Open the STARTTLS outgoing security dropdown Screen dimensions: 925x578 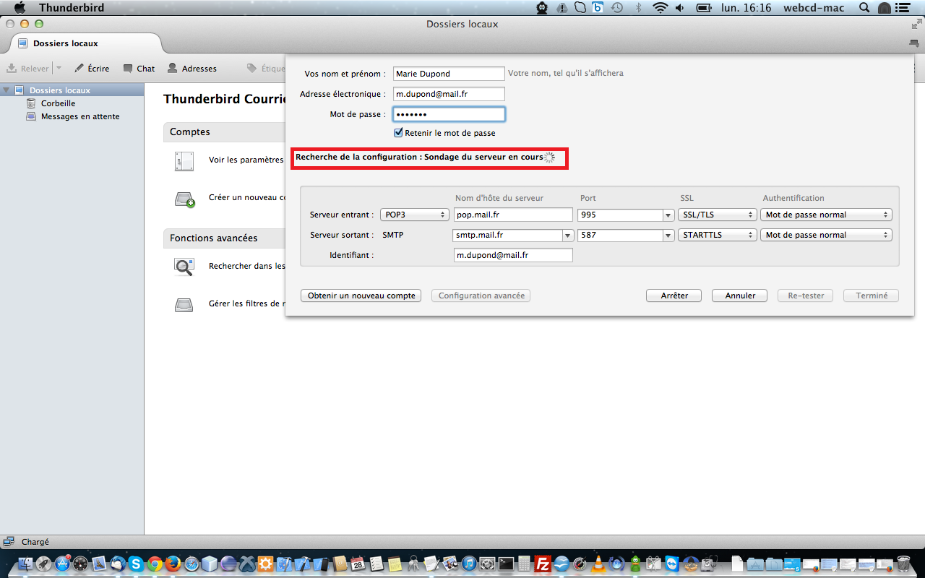(x=717, y=235)
